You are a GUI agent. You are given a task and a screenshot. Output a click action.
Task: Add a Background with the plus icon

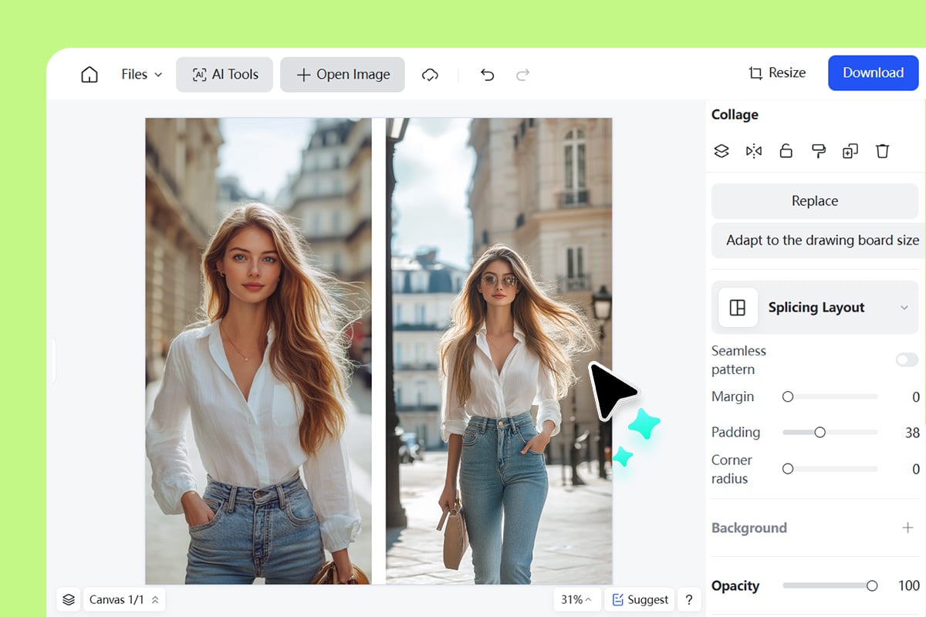coord(907,528)
